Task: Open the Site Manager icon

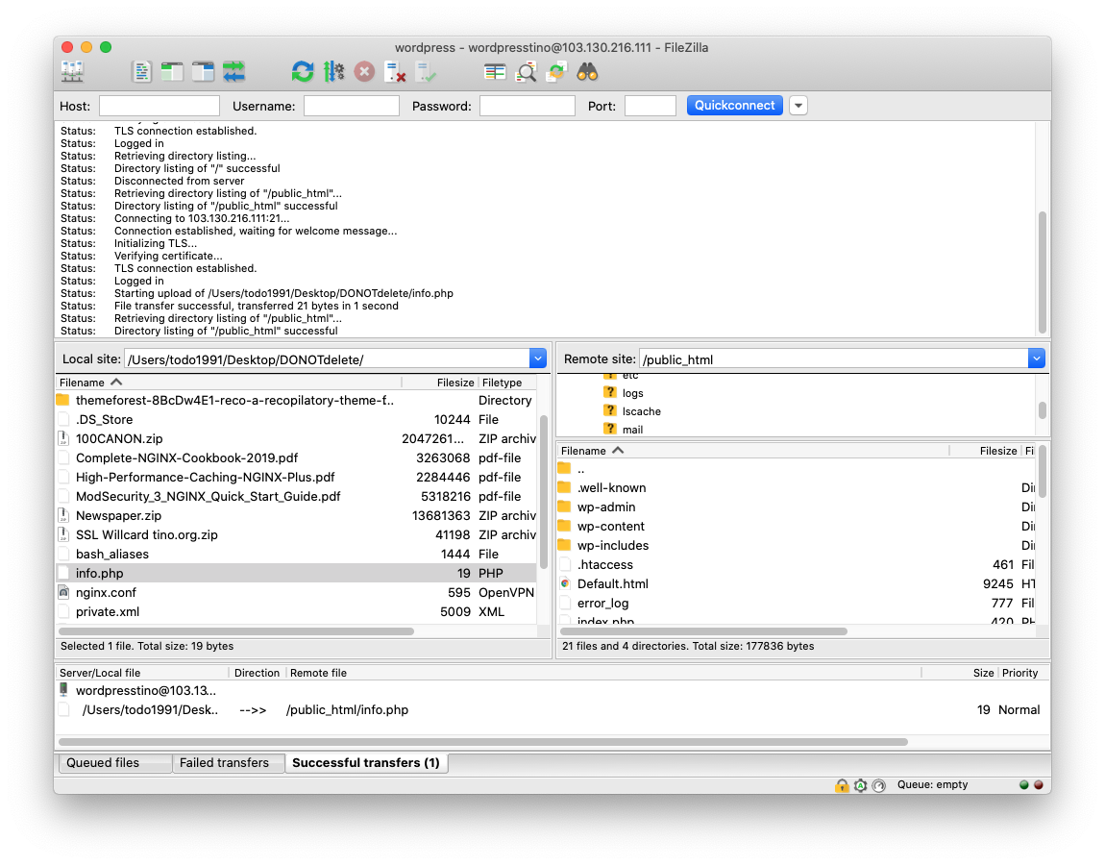Action: (x=73, y=71)
